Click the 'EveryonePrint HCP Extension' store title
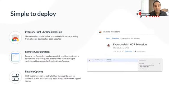169x95 pixels. pos(130,45)
